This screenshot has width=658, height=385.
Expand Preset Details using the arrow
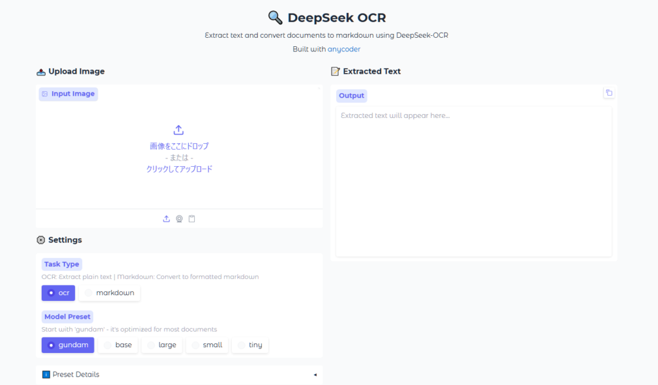pos(315,375)
